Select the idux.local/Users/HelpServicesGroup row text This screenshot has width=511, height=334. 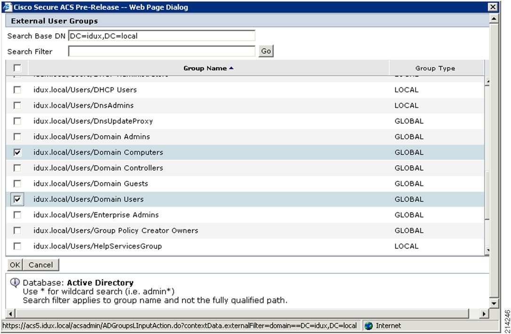pos(97,246)
